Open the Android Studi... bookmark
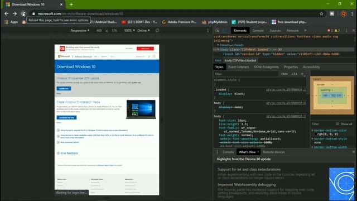357x201 pixels. 104,22
